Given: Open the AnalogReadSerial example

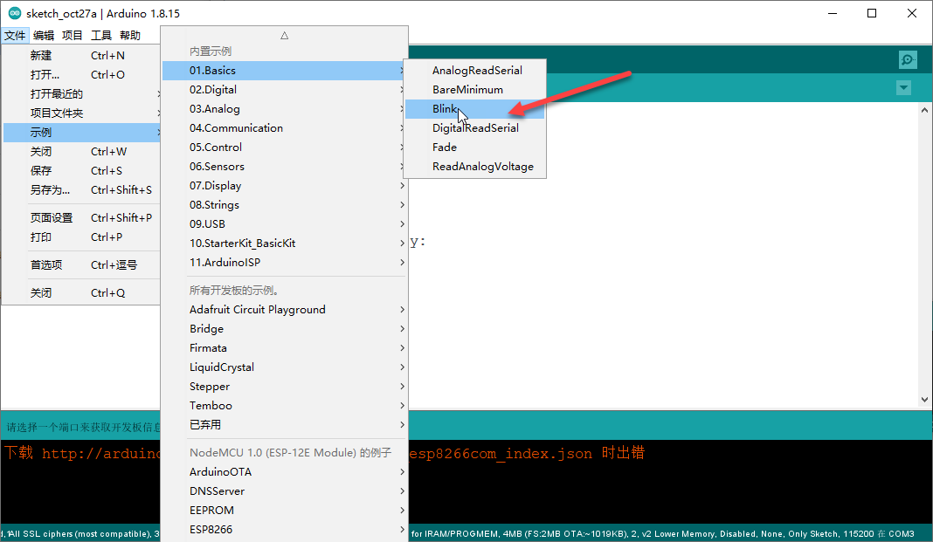Looking at the screenshot, I should (x=475, y=70).
